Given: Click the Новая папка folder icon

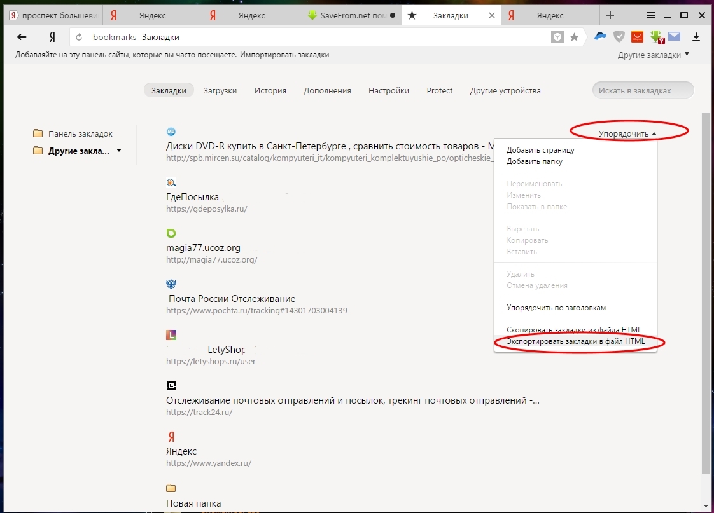Looking at the screenshot, I should [x=171, y=488].
